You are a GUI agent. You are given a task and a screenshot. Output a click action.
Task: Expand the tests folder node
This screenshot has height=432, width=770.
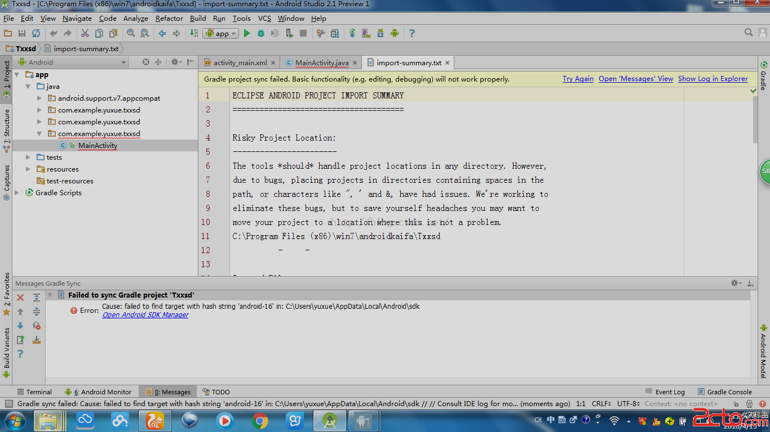point(28,157)
